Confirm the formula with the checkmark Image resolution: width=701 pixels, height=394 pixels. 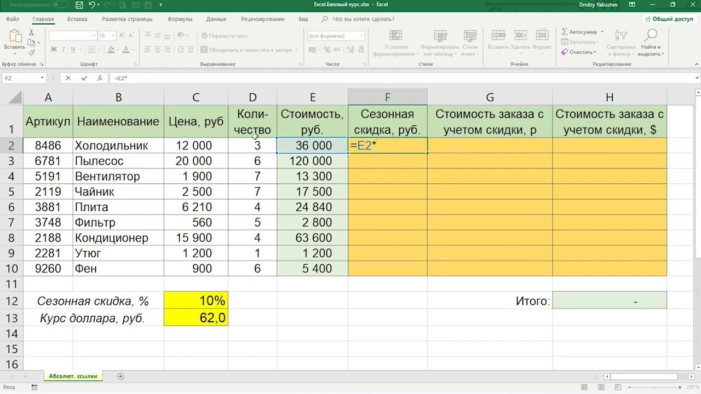84,78
